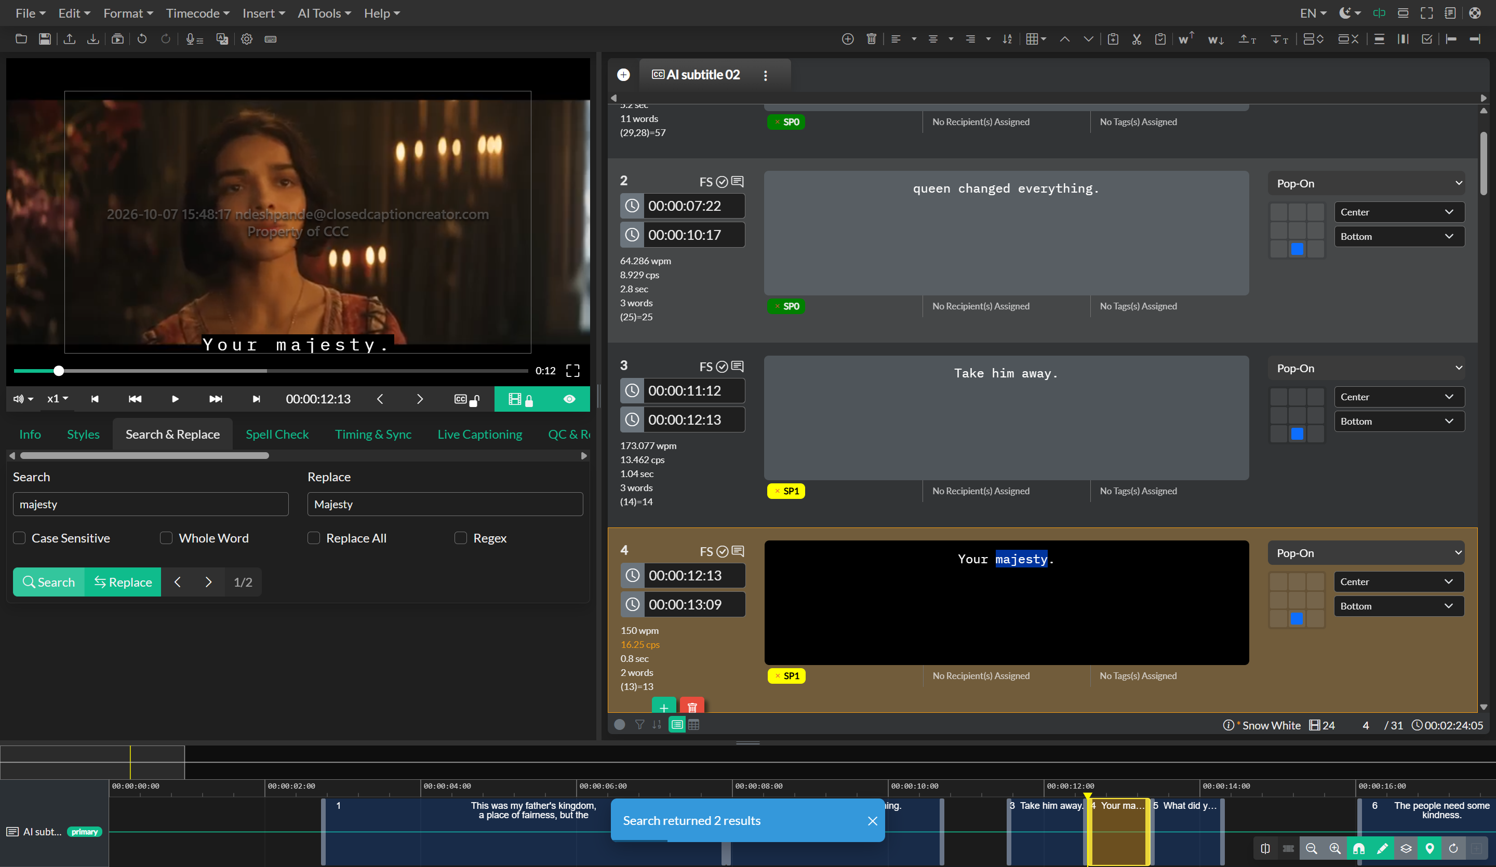This screenshot has height=867, width=1496.
Task: Tick the Regex checkbox
Action: pos(461,538)
